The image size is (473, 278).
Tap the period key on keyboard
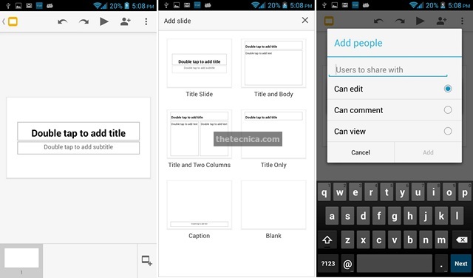click(x=441, y=264)
